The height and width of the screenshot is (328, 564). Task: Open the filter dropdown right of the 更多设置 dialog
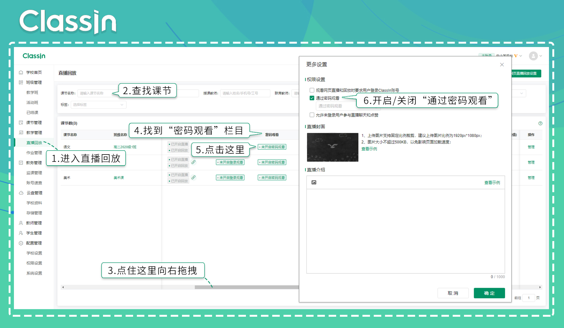pos(519,93)
